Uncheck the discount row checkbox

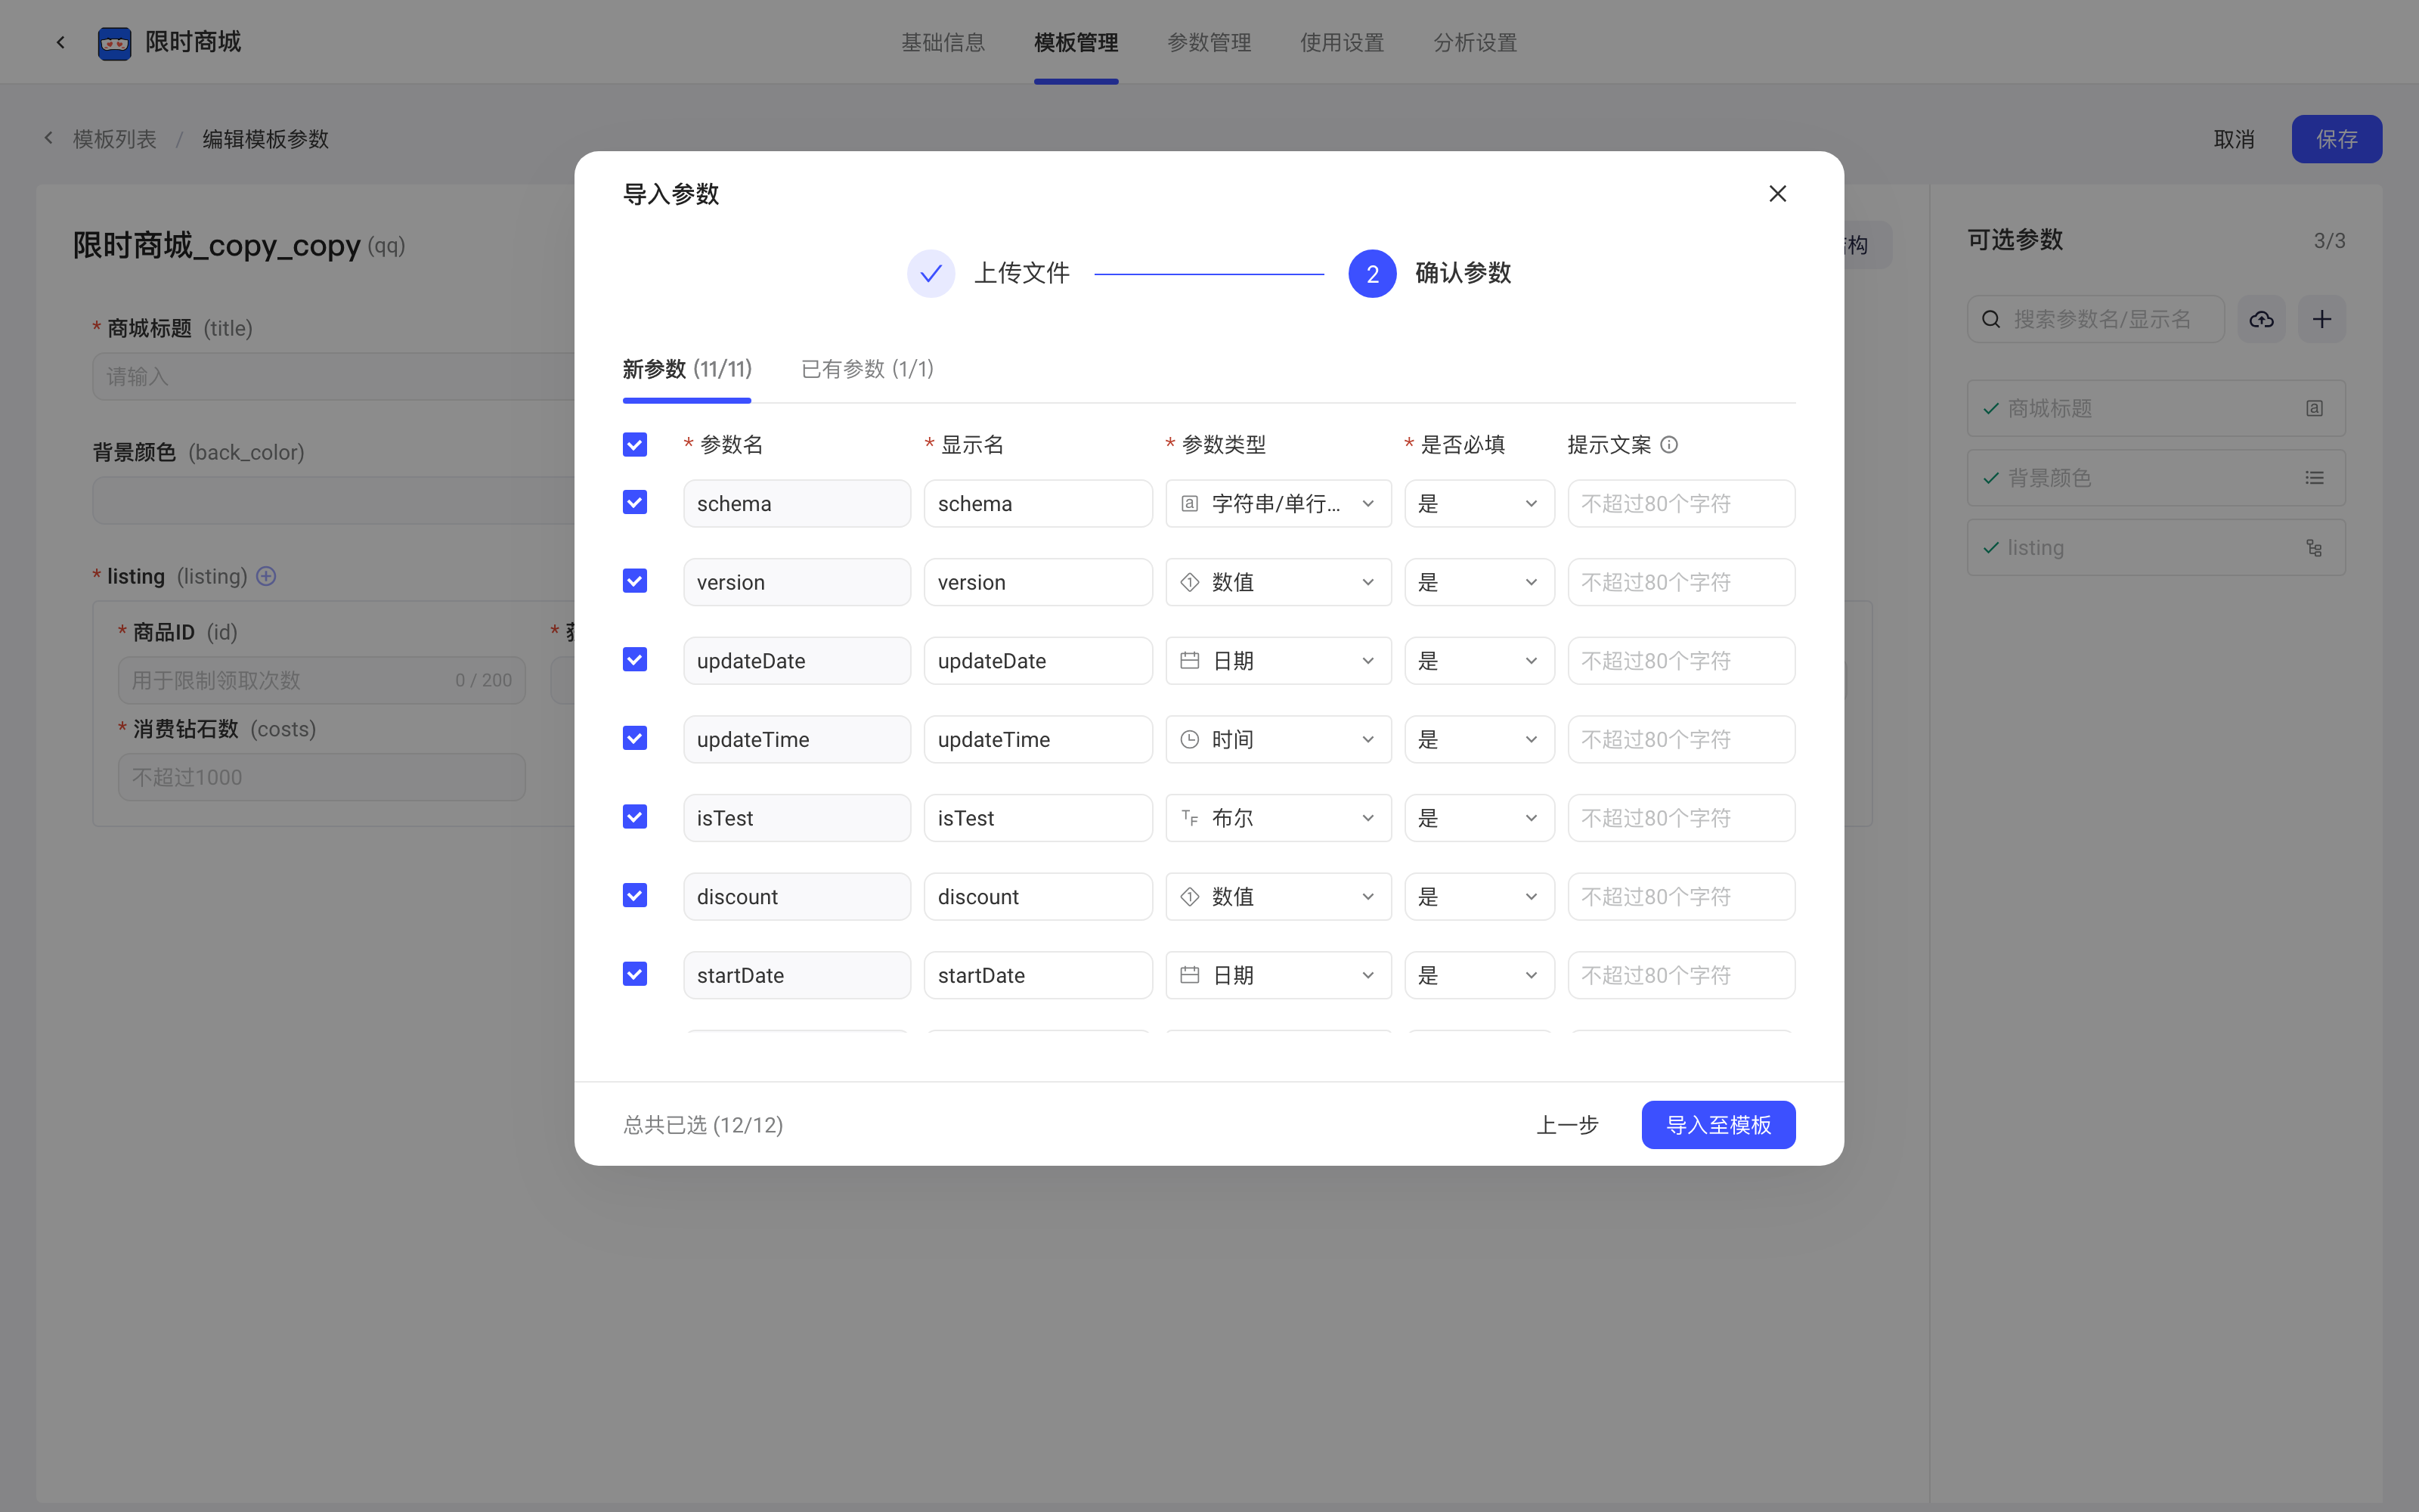tap(635, 895)
